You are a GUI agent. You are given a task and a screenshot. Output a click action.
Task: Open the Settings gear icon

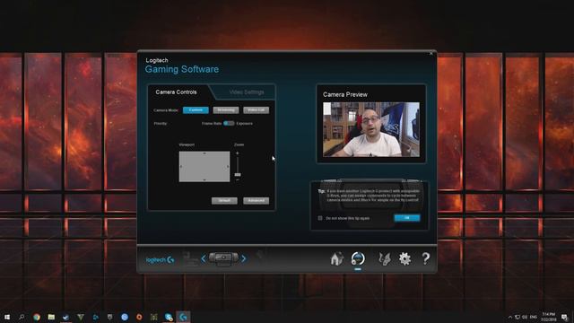click(x=404, y=259)
